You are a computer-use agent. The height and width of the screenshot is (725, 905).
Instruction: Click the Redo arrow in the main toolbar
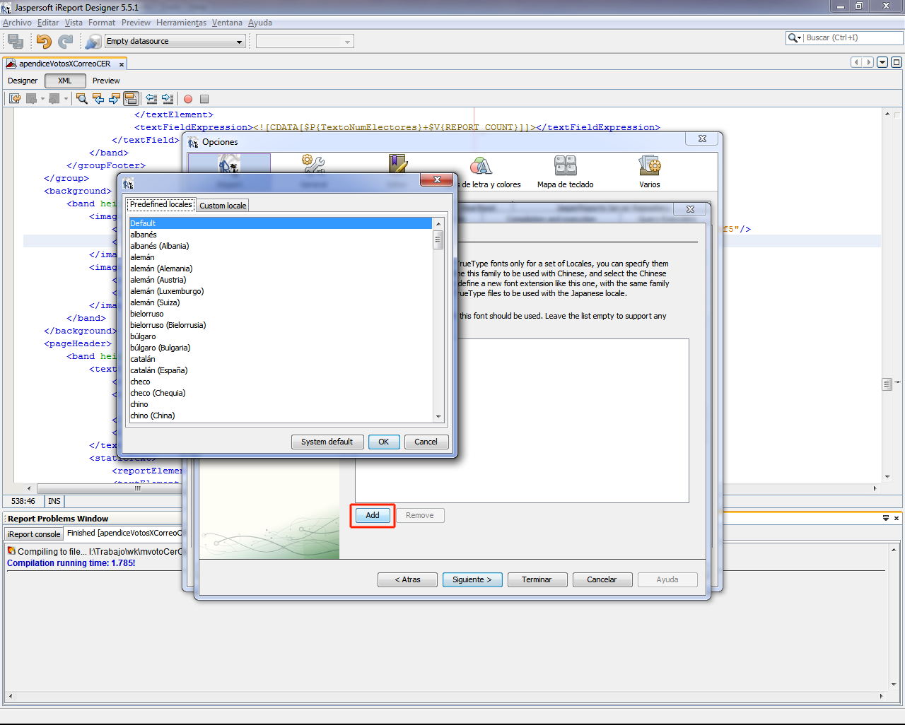pyautogui.click(x=66, y=42)
